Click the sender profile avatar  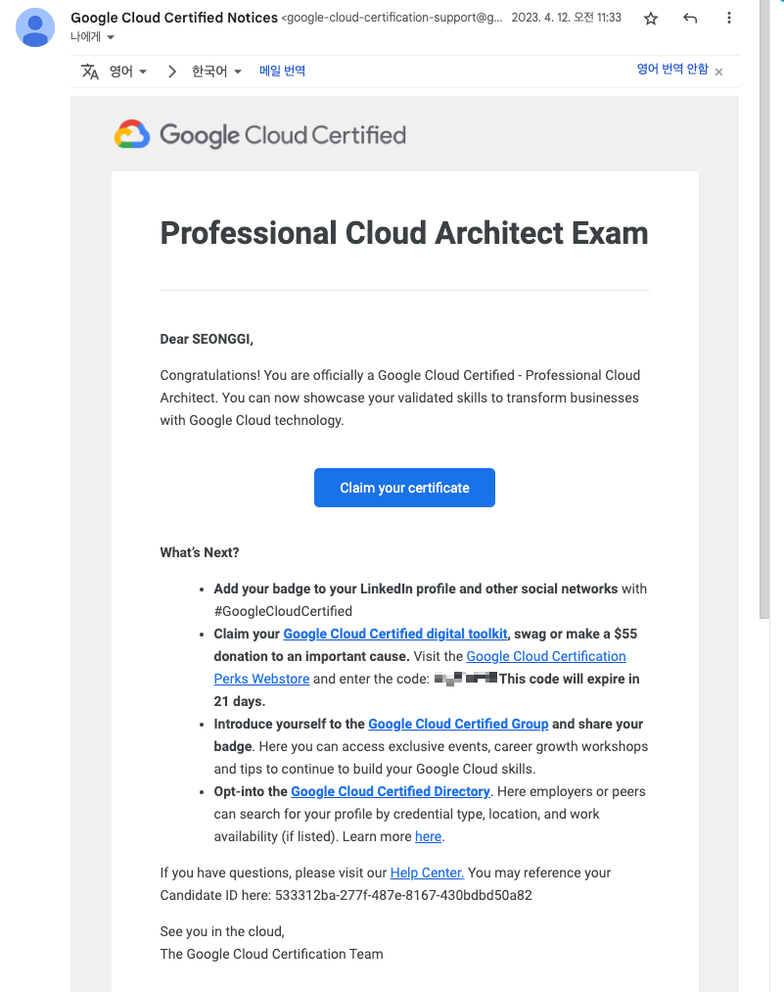[x=35, y=27]
